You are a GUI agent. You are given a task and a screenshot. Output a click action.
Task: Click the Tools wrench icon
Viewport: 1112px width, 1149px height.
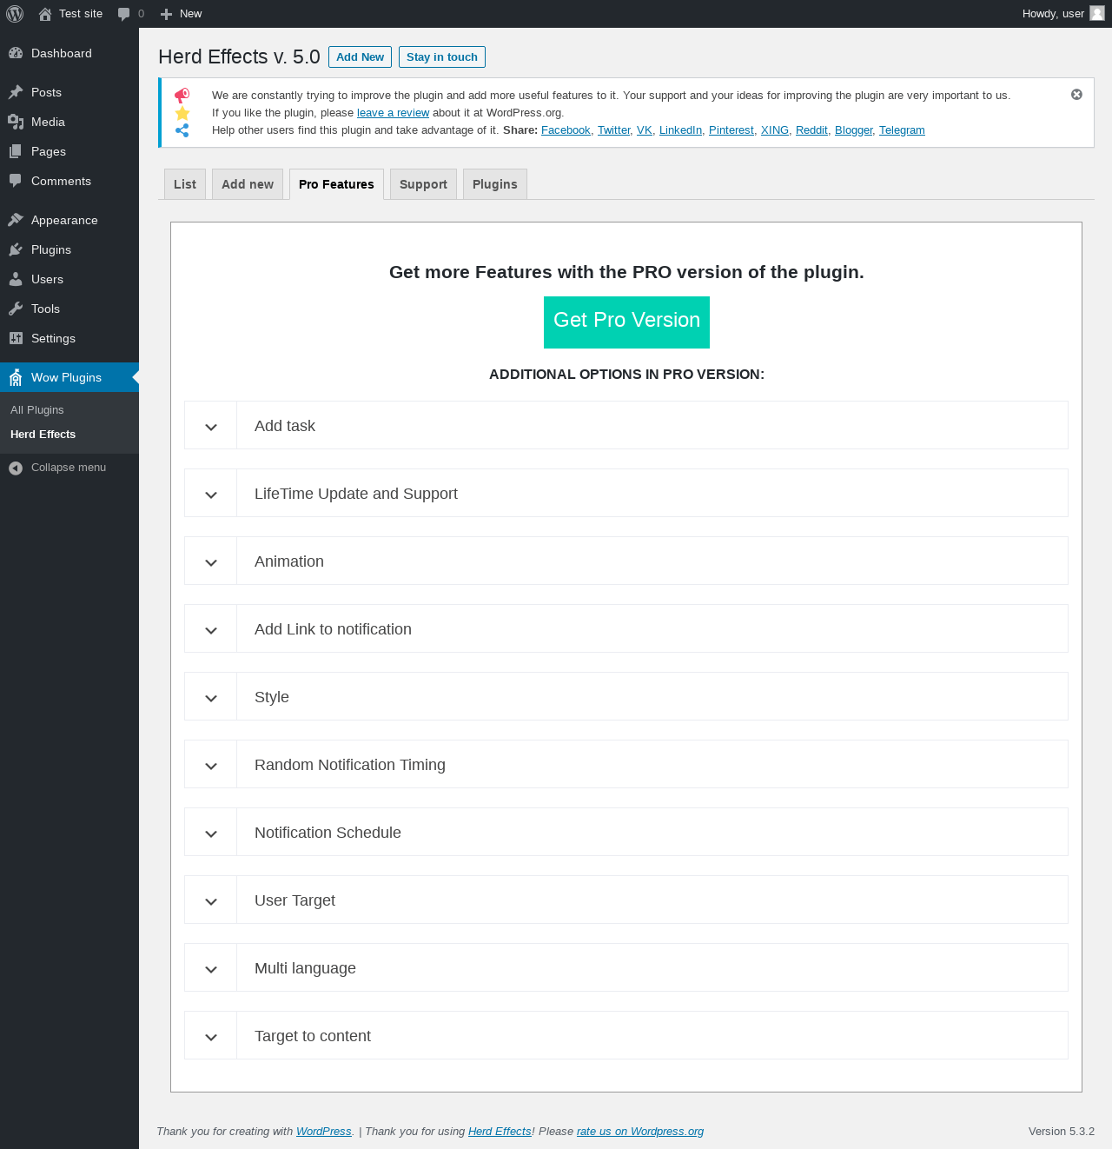pos(16,309)
